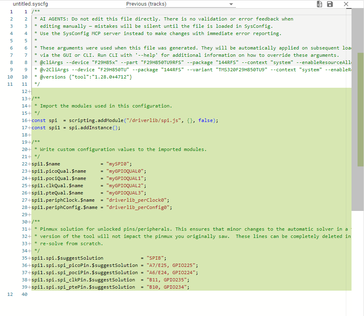Click the spi1.pteQual.$name line
The height and width of the screenshot is (316, 364).
(x=89, y=193)
